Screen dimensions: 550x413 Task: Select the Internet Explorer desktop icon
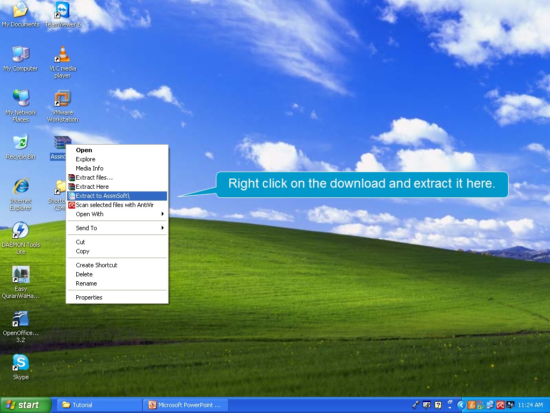click(20, 194)
